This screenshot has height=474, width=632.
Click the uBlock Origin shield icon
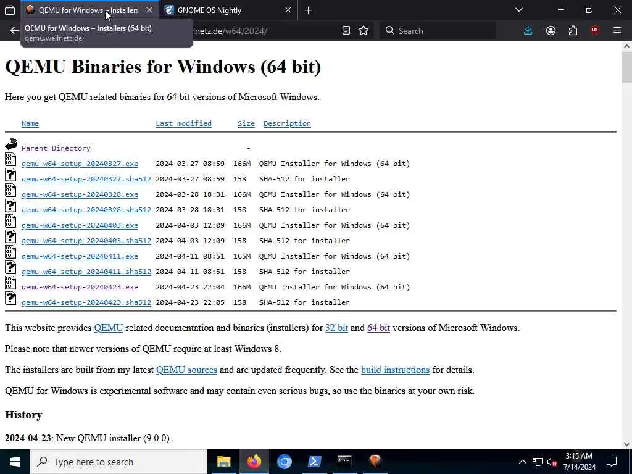pos(595,31)
